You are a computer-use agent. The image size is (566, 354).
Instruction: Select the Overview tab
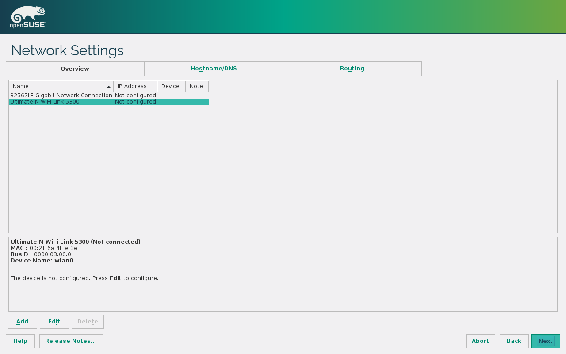(75, 69)
